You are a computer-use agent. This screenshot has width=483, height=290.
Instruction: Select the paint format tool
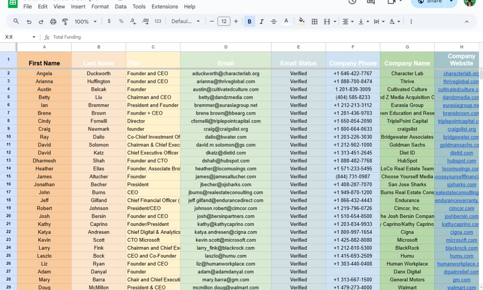click(65, 21)
